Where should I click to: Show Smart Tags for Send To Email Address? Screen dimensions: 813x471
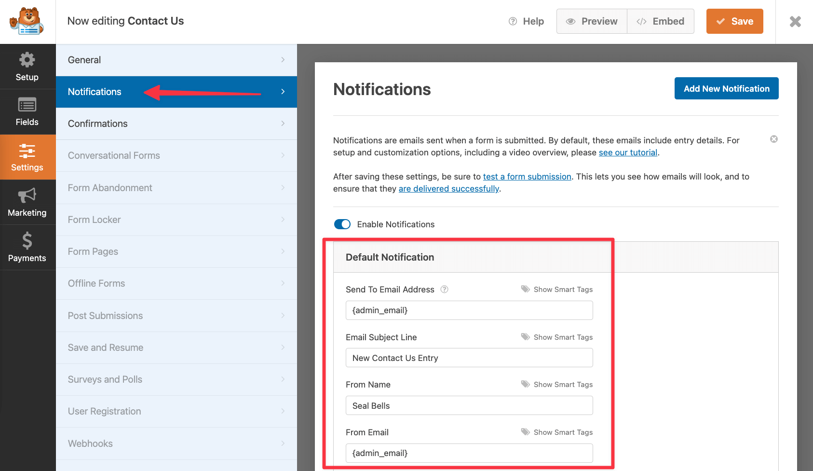click(557, 289)
